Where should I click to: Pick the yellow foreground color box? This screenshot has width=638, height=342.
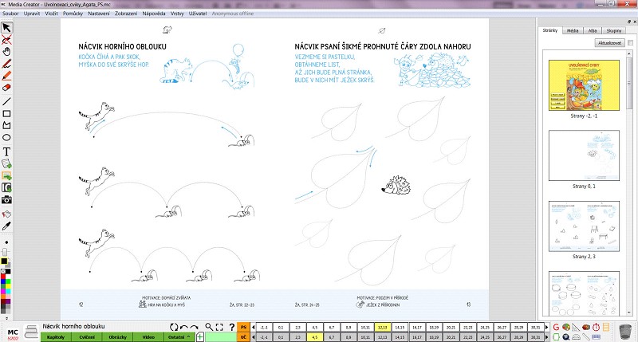4,261
